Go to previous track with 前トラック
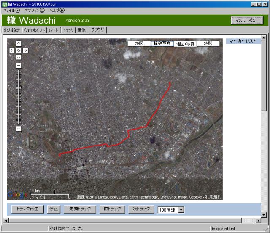 [112, 209]
